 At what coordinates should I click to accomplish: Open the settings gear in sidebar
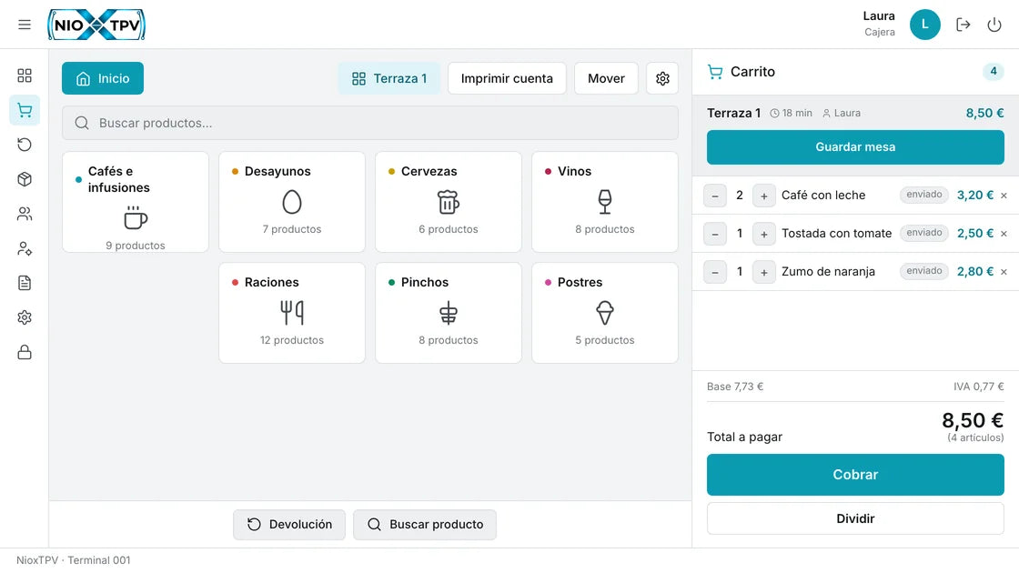24,317
